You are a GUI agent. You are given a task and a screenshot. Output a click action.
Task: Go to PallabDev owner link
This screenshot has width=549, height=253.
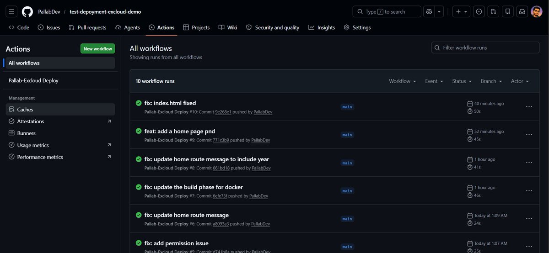click(49, 11)
